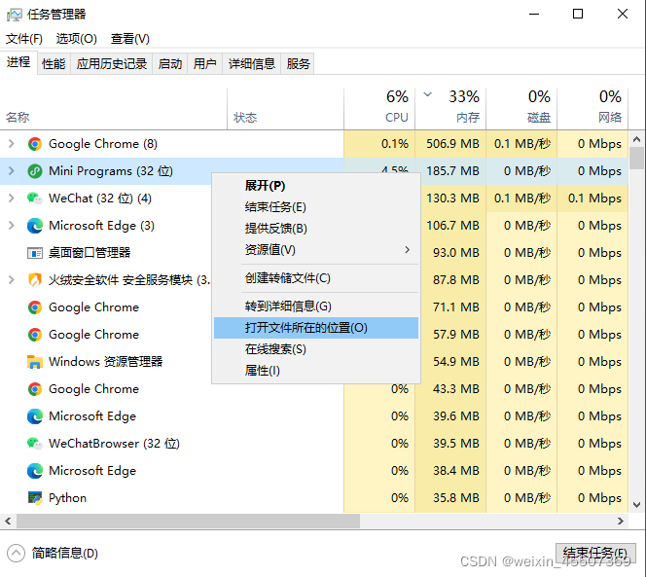Click the 桌面窗口管理器 process icon
The height and width of the screenshot is (577, 646).
[35, 253]
